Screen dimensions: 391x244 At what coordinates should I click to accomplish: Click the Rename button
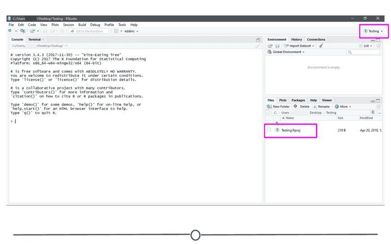point(322,106)
